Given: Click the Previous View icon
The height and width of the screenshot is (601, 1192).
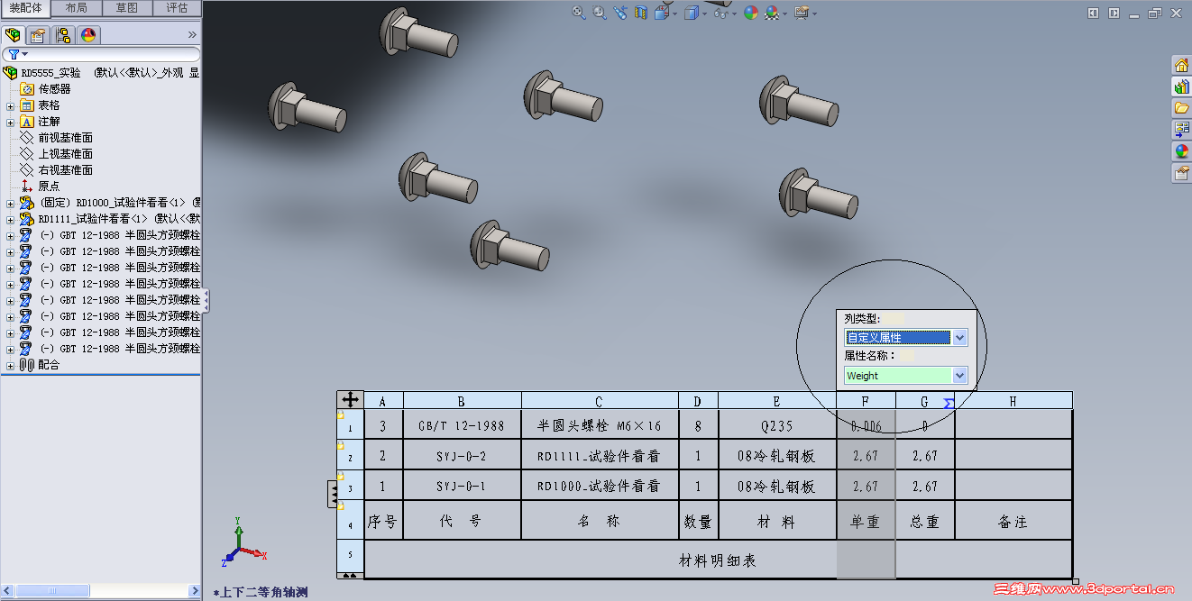Looking at the screenshot, I should click(x=620, y=13).
